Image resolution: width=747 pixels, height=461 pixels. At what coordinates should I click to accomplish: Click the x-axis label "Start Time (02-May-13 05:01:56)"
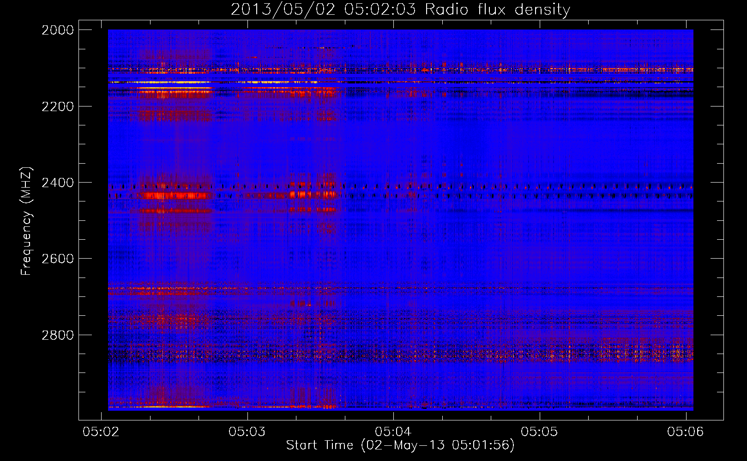[x=400, y=445]
